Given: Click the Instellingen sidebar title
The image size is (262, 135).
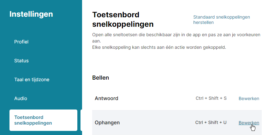Looking at the screenshot, I should coord(31,14).
